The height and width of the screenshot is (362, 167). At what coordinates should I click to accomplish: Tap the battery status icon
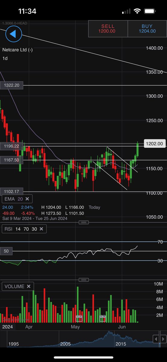pos(150,11)
